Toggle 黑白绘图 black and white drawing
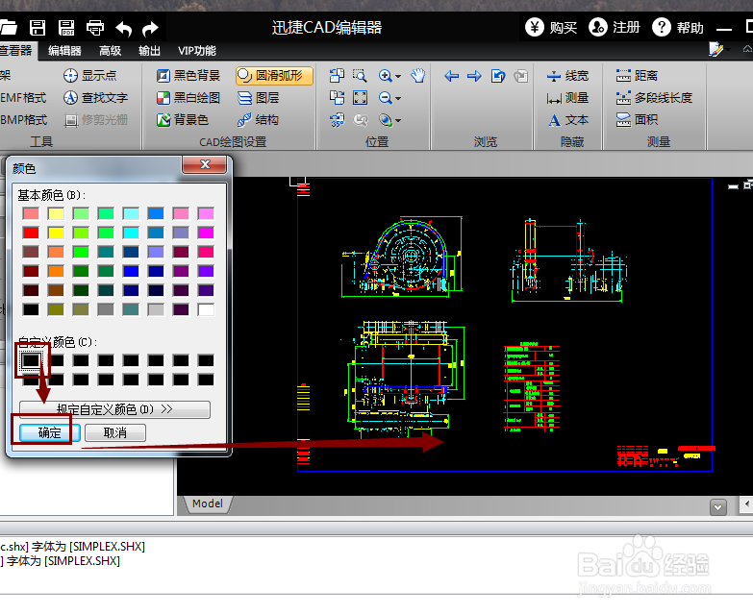The width and height of the screenshot is (753, 614). (188, 98)
